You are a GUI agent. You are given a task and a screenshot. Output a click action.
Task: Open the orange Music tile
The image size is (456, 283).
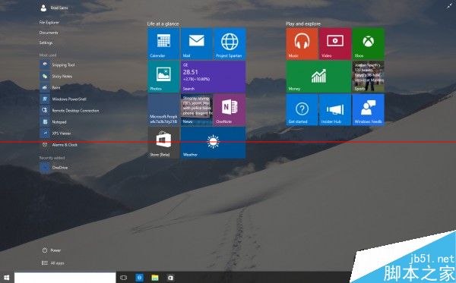click(302, 43)
